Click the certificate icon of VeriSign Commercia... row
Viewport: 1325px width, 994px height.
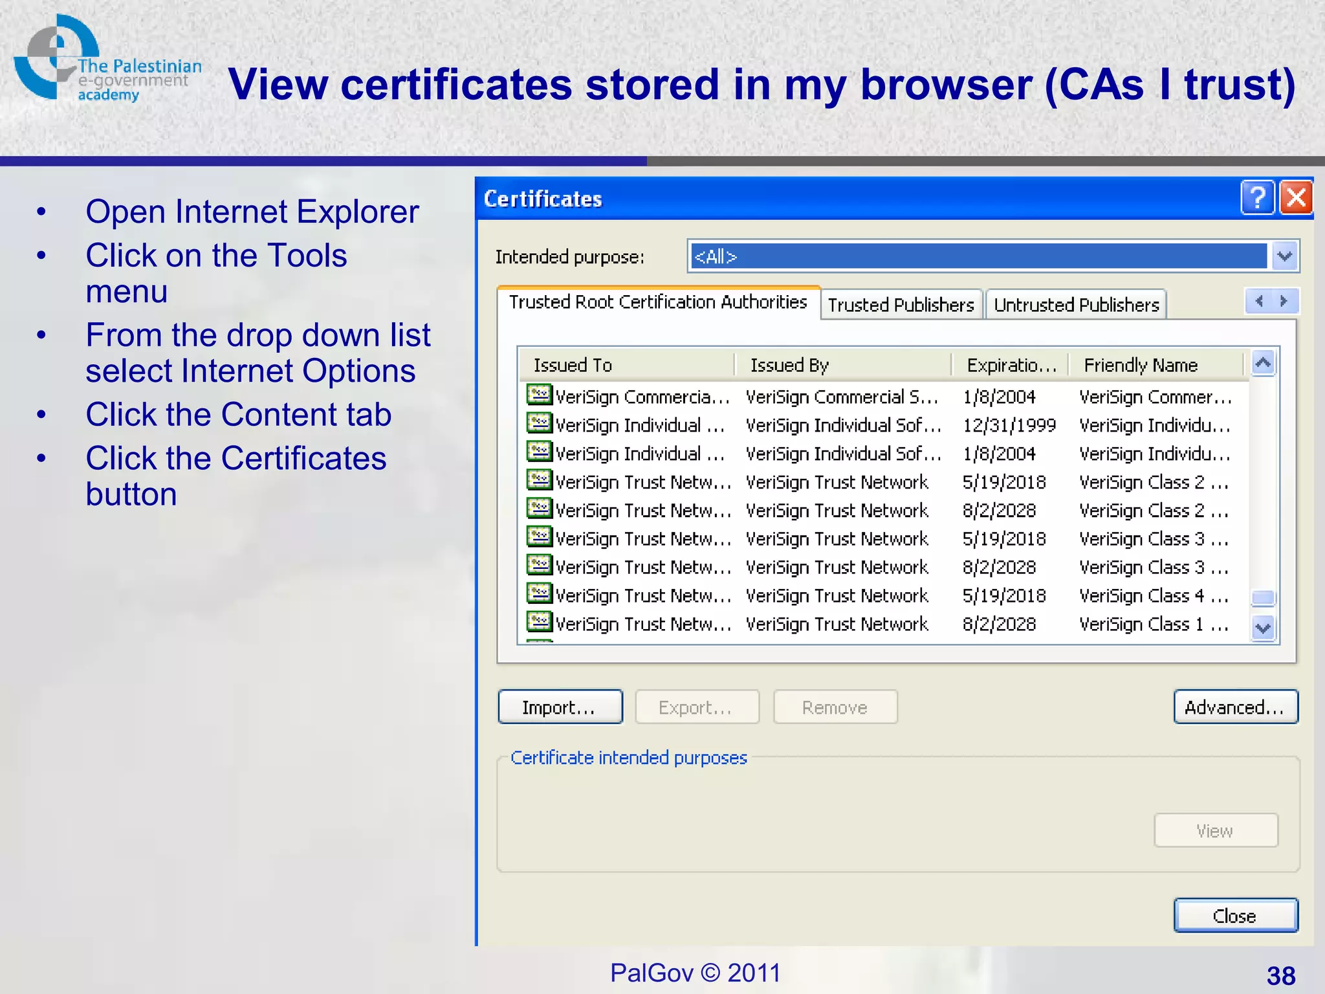click(539, 395)
